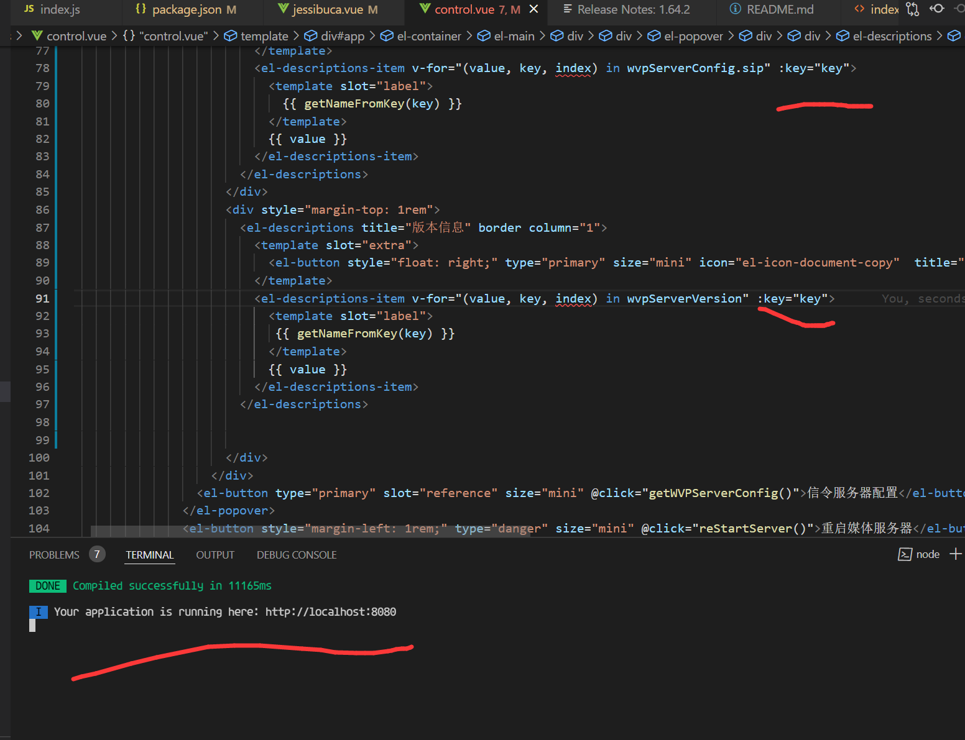Click the div#app cube icon in breadcrumb
965x740 pixels.
[x=311, y=36]
